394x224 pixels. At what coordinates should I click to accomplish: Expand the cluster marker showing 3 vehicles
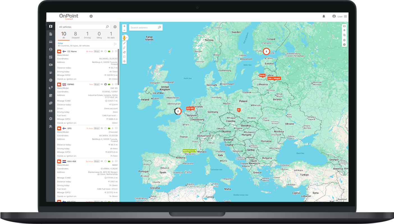[x=266, y=52]
